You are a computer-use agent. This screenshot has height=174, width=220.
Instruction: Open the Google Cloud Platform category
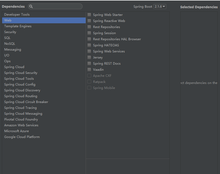point(44,137)
